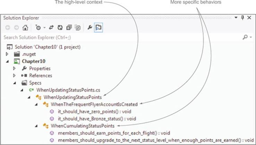Toggle the highlighted Preview Selected Items button
Image resolution: width=256 pixels, height=145 pixels.
coord(99,28)
